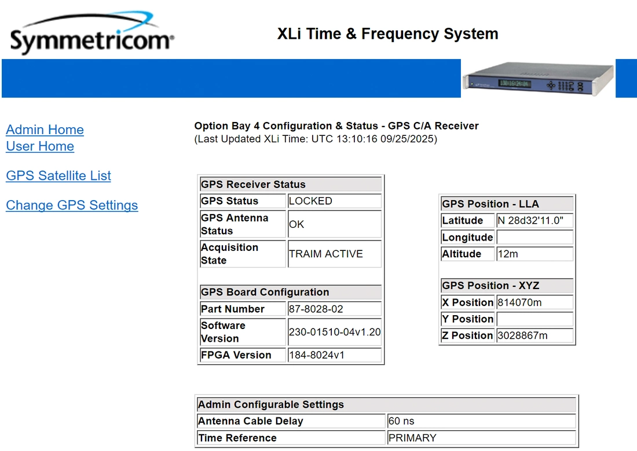Image resolution: width=637 pixels, height=451 pixels.
Task: Click the GPS Board Configuration header
Action: [291, 292]
